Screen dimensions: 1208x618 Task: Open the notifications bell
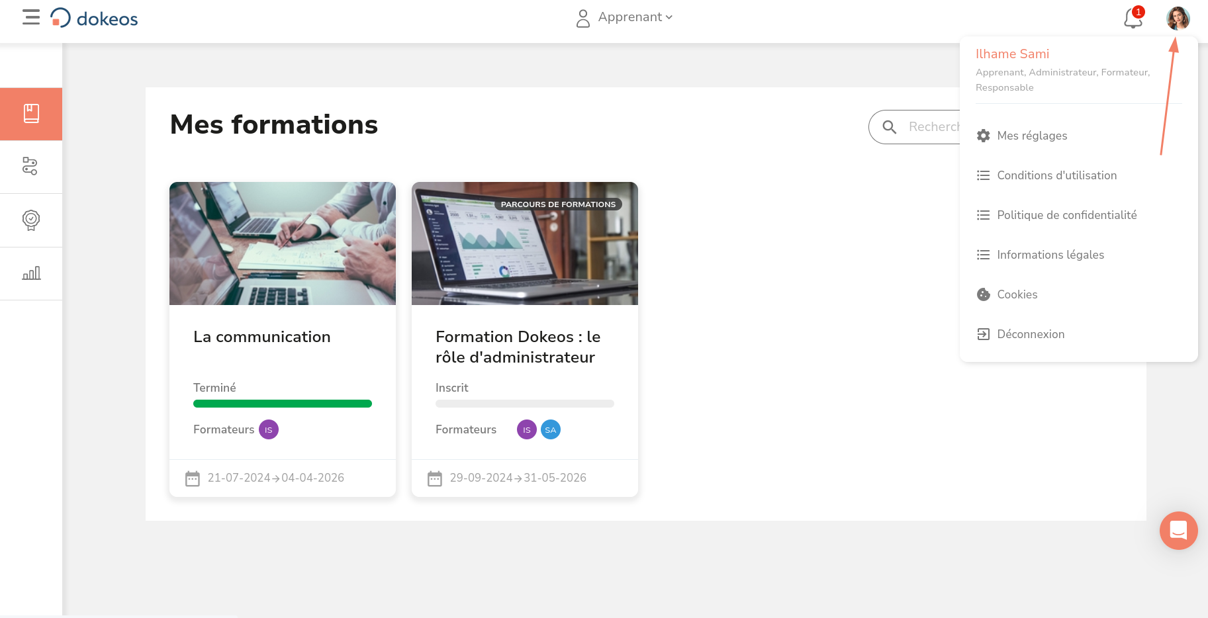point(1133,19)
